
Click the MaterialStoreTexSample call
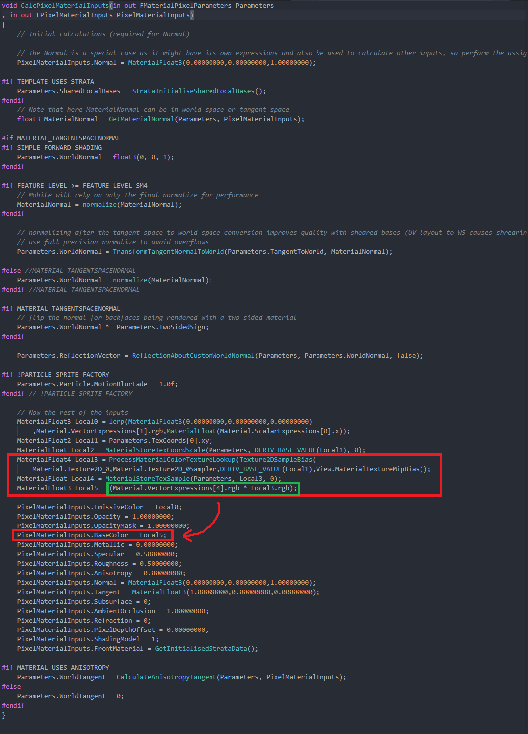coord(147,478)
